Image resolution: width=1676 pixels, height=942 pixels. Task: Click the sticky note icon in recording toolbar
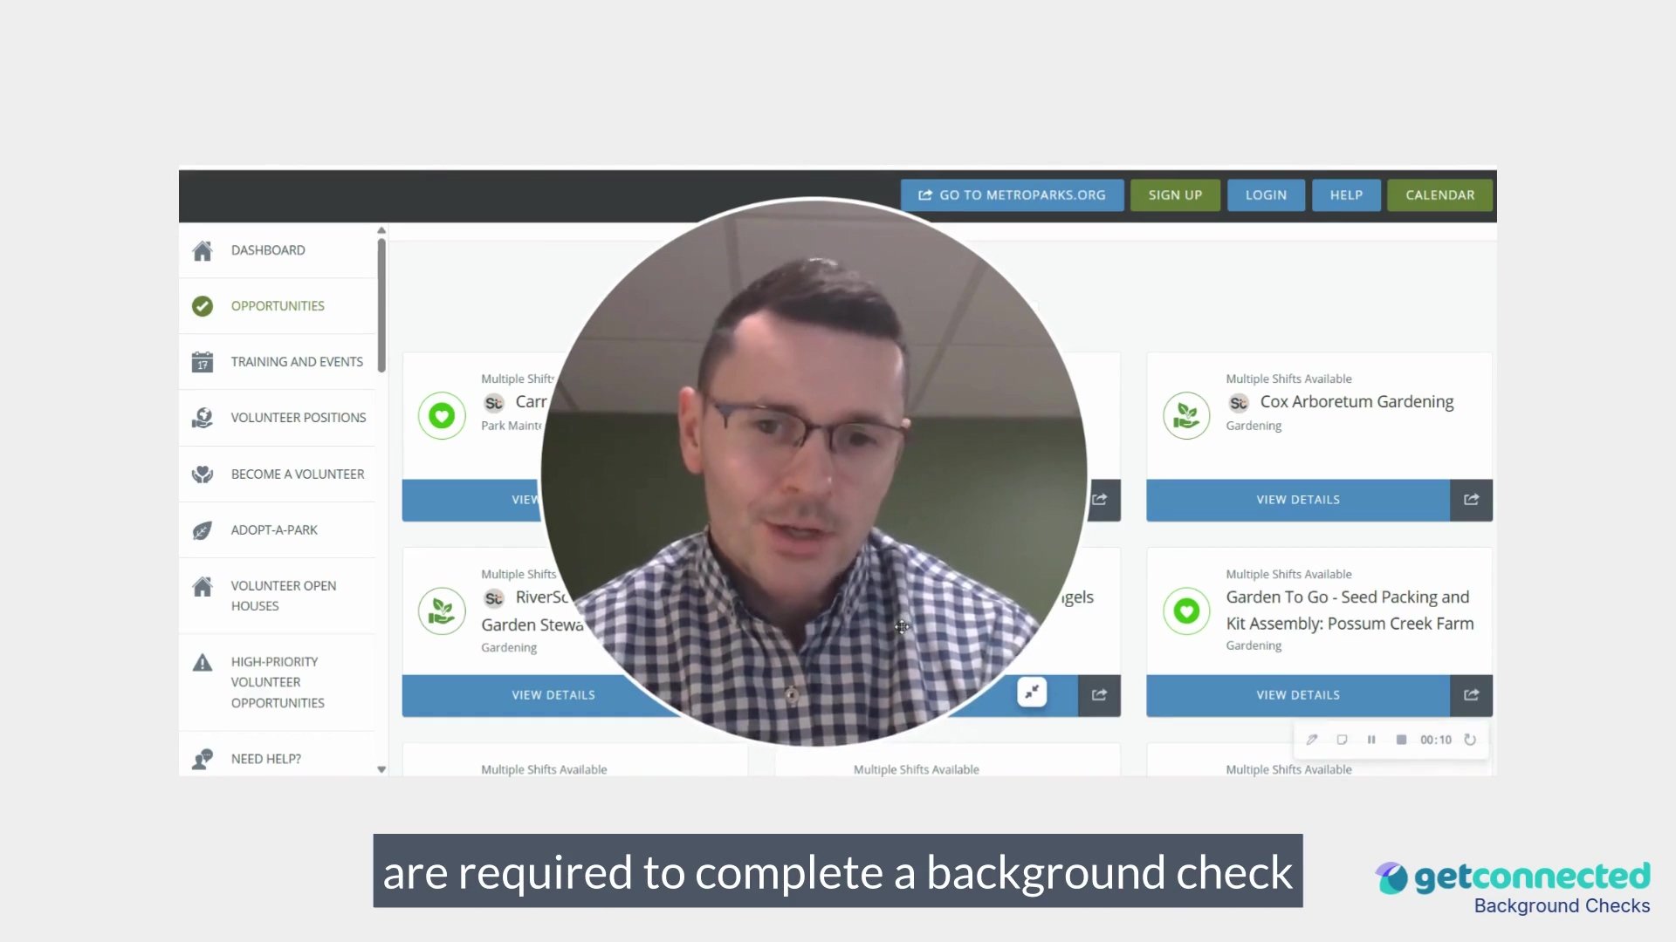coord(1342,740)
